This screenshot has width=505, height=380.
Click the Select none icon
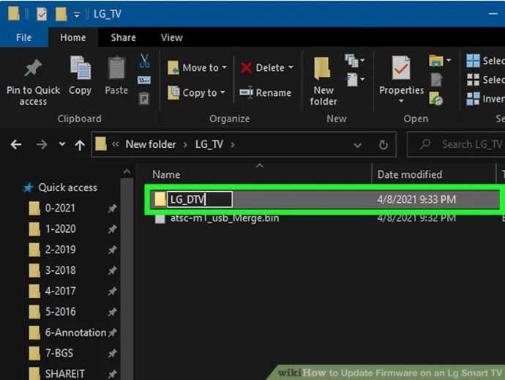click(x=473, y=80)
